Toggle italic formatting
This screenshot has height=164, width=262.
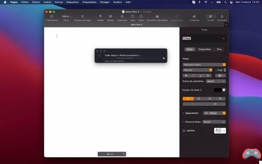pyautogui.click(x=194, y=75)
